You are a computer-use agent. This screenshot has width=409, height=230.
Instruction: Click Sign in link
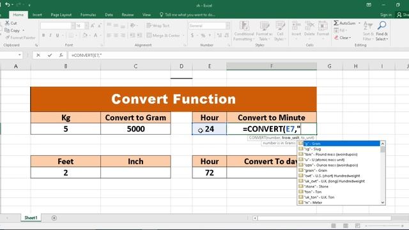(x=385, y=15)
